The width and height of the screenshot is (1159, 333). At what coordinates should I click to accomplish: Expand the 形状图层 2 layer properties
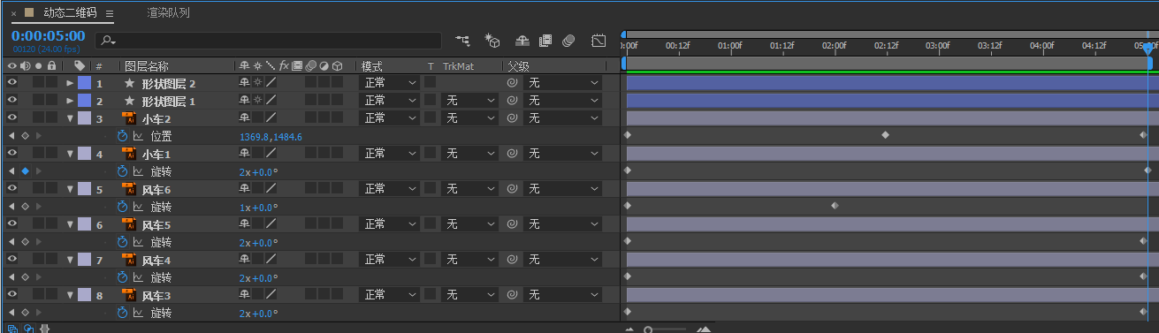coord(70,83)
